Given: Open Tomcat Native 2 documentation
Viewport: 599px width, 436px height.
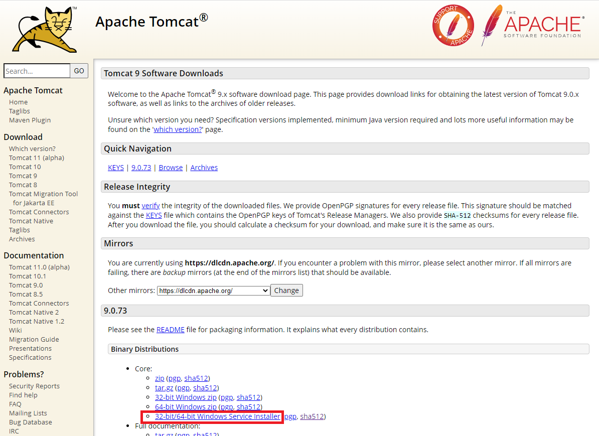Looking at the screenshot, I should pyautogui.click(x=34, y=312).
